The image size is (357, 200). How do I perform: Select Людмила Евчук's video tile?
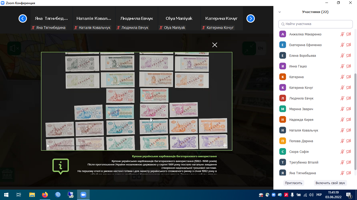click(x=137, y=19)
